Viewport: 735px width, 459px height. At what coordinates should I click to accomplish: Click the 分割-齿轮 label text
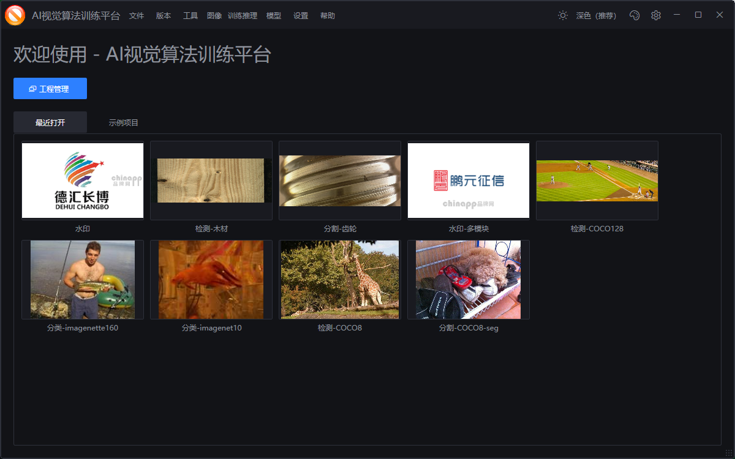340,229
